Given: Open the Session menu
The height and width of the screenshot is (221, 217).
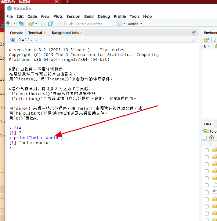Looking at the screenshot, I should [73, 16].
